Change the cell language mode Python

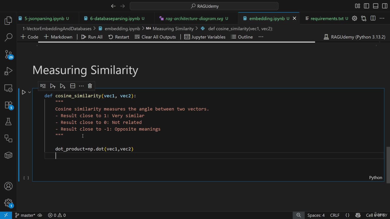(375, 178)
